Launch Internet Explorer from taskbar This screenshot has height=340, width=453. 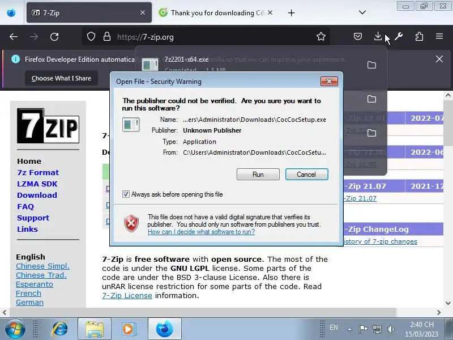tap(60, 329)
